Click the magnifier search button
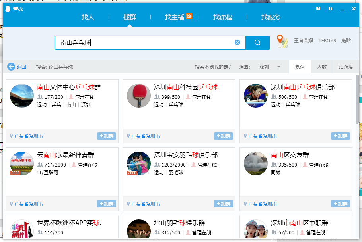Image resolution: width=362 pixels, height=242 pixels. pos(257,42)
